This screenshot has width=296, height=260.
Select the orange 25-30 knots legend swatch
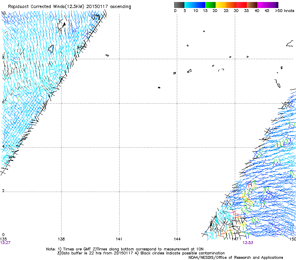point(231,5)
